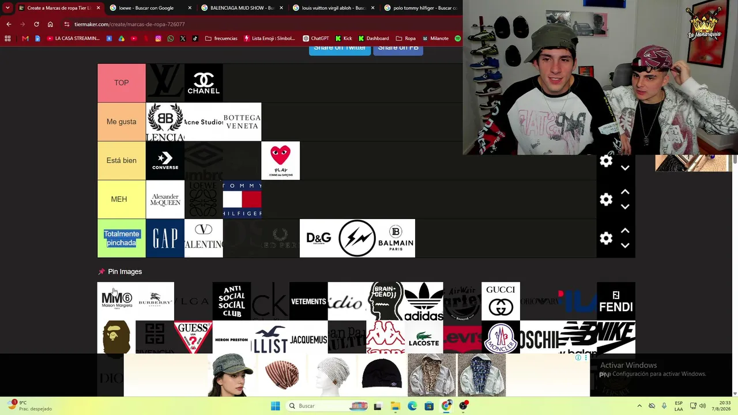This screenshot has width=738, height=415.
Task: Pick the Acne Studios logo tile
Action: 204,122
